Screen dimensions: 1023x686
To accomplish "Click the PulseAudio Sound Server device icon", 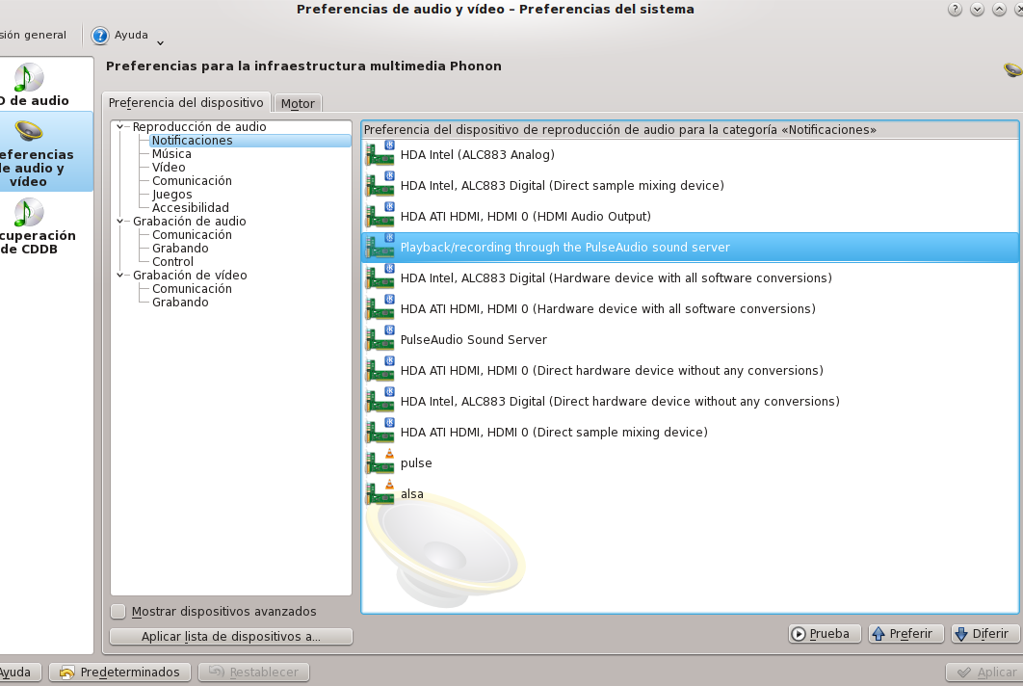I will tap(380, 339).
